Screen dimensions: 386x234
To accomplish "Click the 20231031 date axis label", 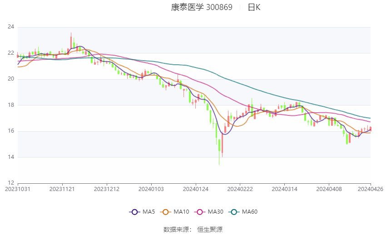I will point(18,189).
